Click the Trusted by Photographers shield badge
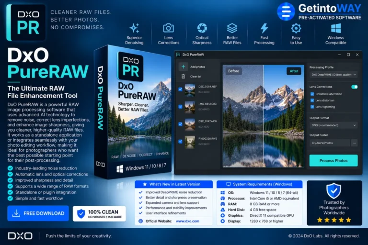The image size is (368, 245). [x=333, y=190]
